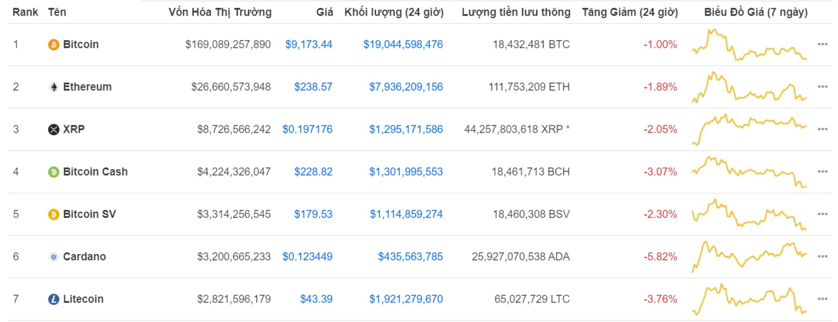Image resolution: width=838 pixels, height=322 pixels.
Task: Open the Litecoin name link
Action: [x=83, y=299]
